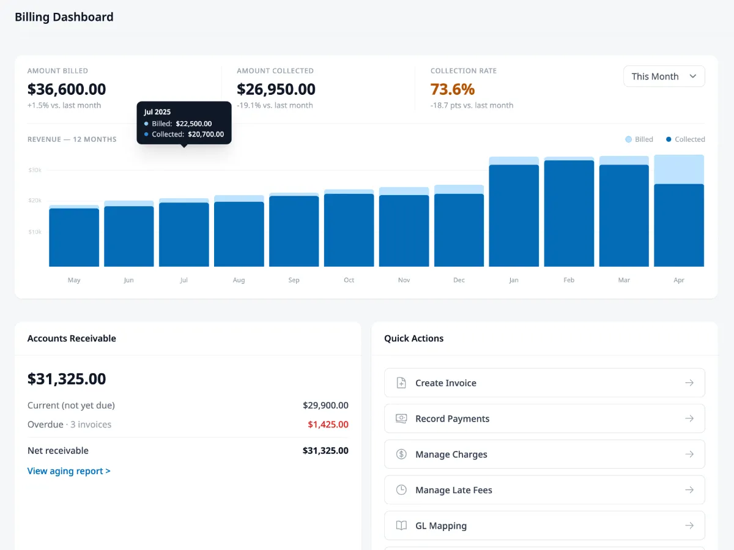Click the arrow icon on the Manage Late Fees row
The image size is (734, 550).
pos(689,489)
